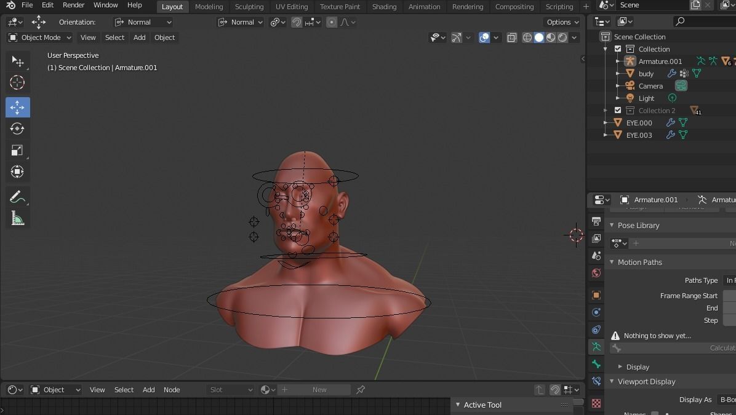
Task: Open the Output properties tab
Action: [x=596, y=221]
